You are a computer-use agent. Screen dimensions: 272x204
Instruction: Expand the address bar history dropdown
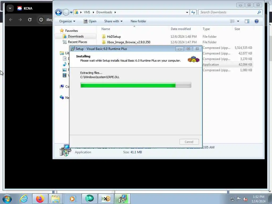coord(187,12)
